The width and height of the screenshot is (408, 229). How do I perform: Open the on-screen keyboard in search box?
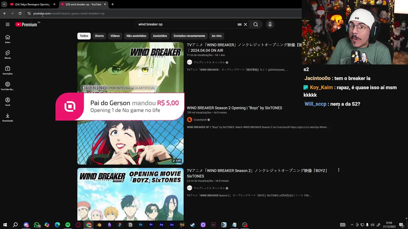[x=239, y=24]
